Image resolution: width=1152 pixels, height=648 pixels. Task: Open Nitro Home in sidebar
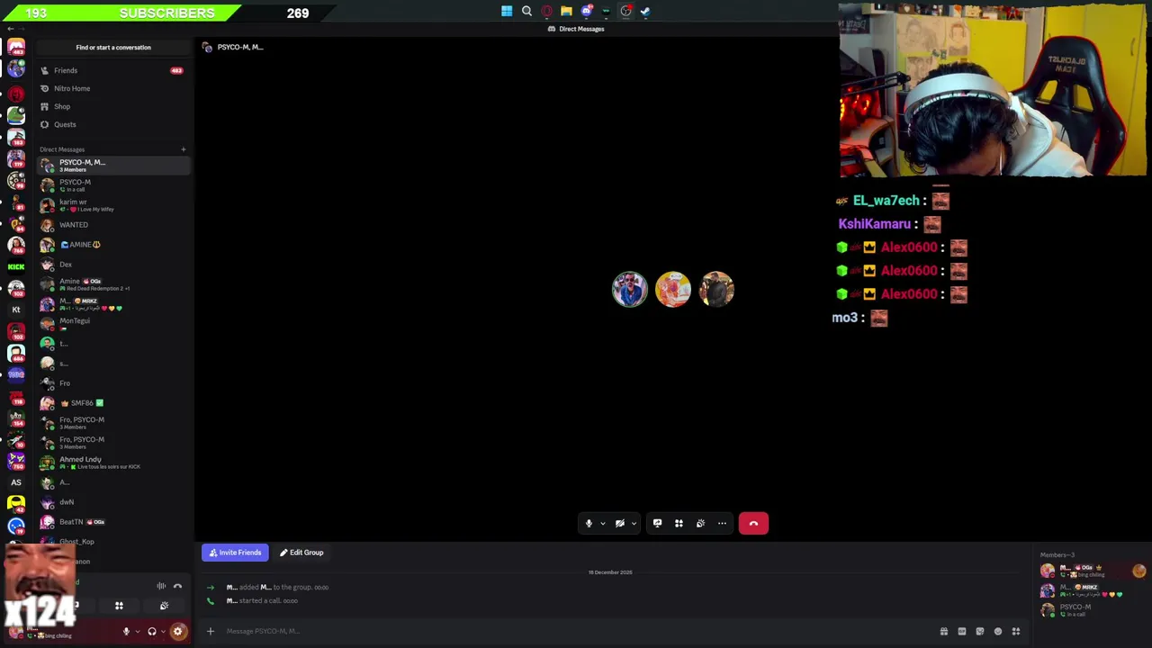pyautogui.click(x=112, y=88)
